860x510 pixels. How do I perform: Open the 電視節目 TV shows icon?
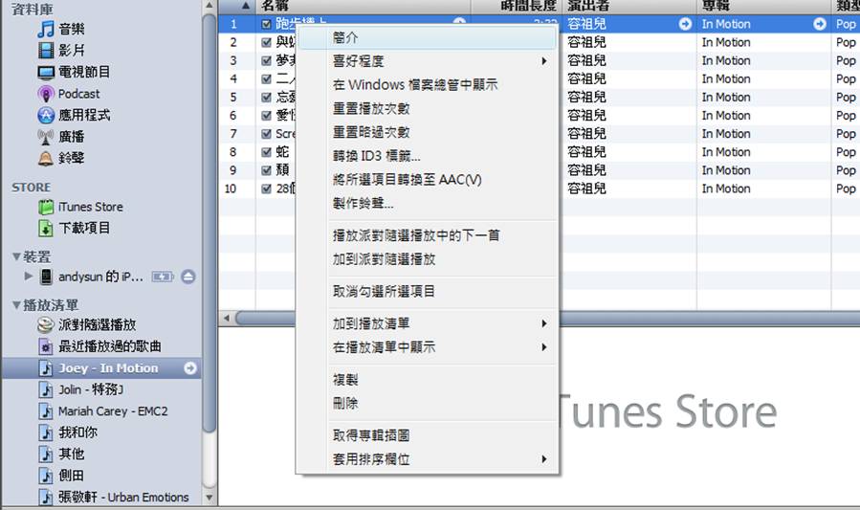46,73
